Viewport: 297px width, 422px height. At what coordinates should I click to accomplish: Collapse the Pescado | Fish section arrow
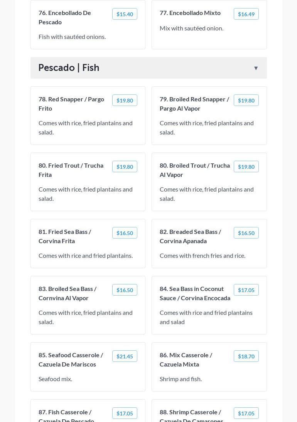point(256,68)
